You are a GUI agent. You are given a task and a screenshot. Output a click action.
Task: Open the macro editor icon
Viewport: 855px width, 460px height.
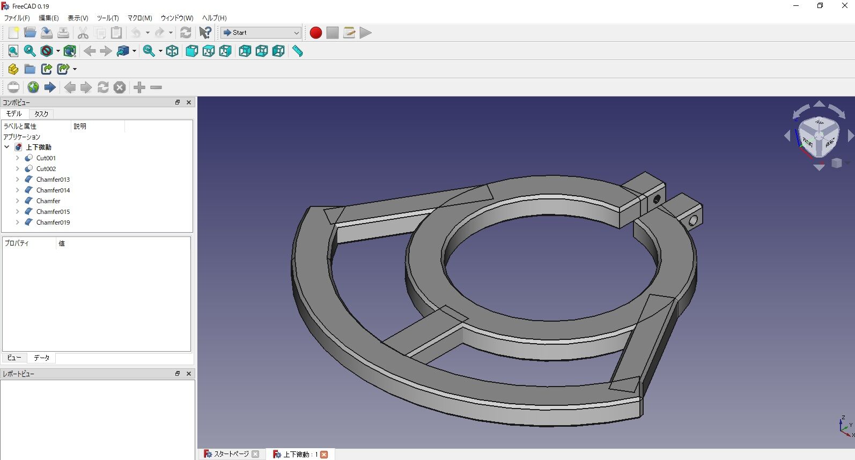(349, 33)
